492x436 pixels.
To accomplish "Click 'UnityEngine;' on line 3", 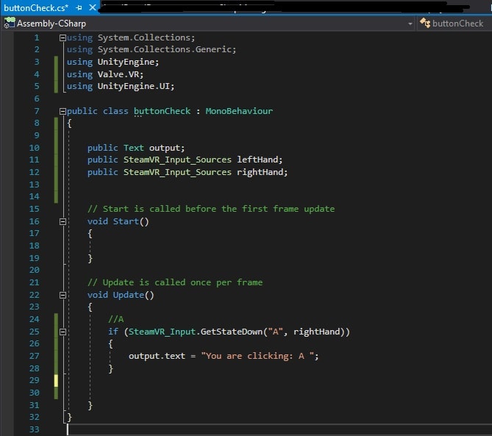I will [x=129, y=62].
